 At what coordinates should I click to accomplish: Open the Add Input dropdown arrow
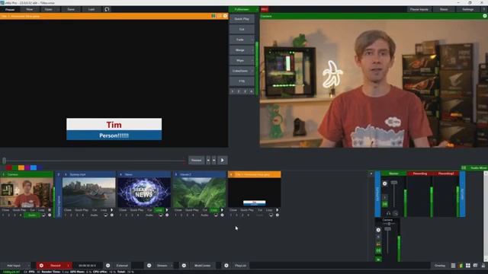pos(29,266)
